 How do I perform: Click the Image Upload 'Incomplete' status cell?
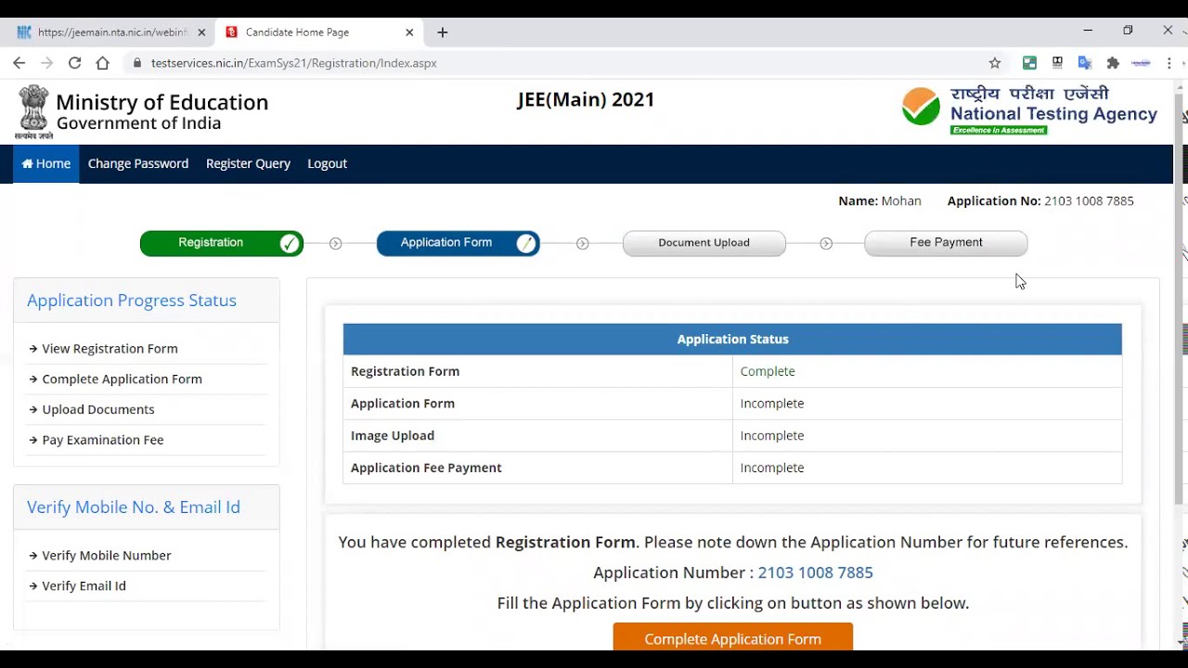point(927,435)
